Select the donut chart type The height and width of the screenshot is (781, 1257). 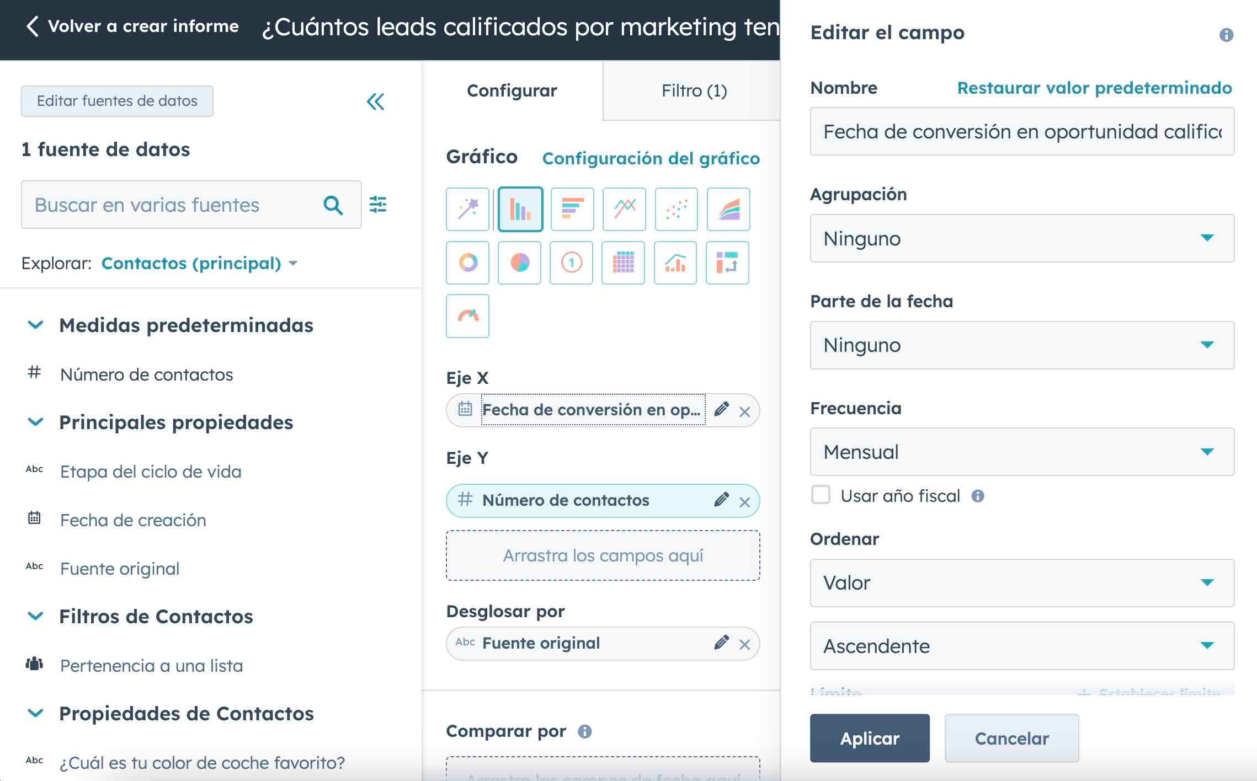[467, 263]
